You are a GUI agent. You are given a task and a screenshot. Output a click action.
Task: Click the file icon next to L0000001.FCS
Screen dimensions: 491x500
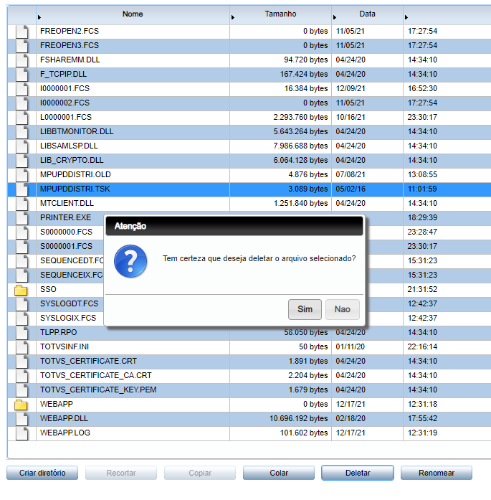(22, 118)
